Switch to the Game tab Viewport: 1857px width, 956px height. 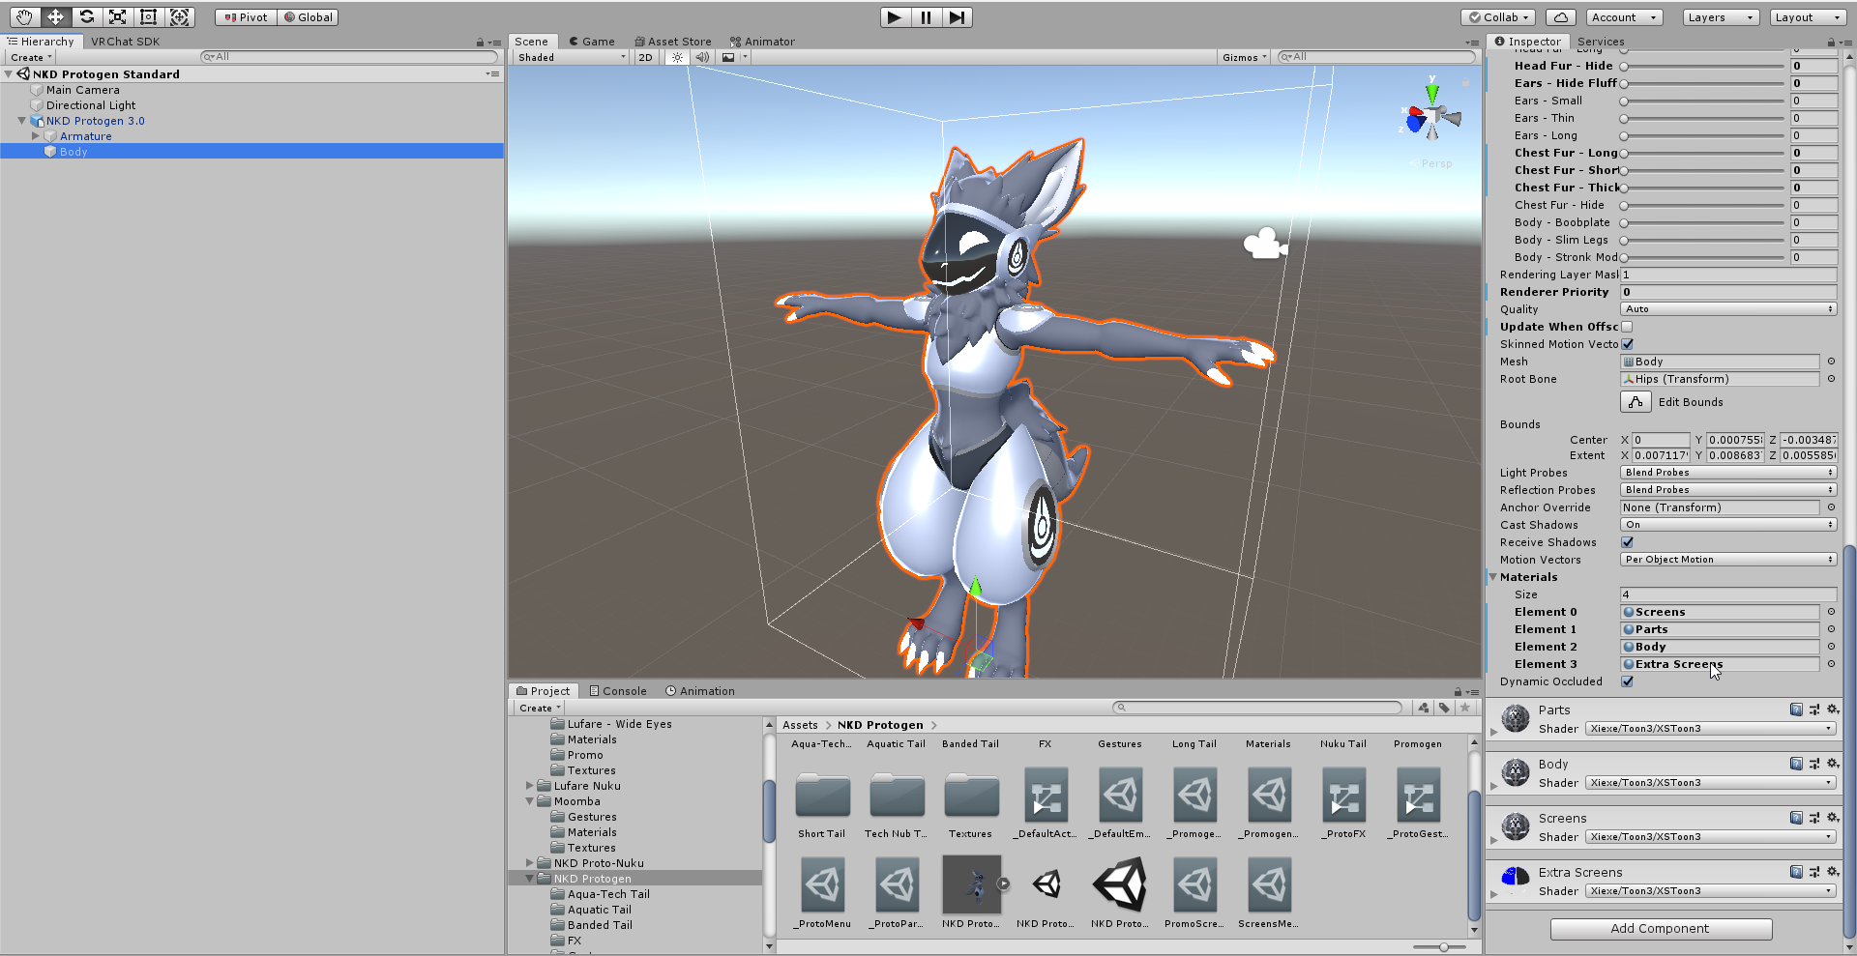[592, 42]
